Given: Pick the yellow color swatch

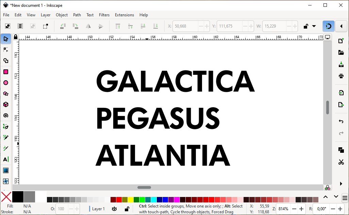Looking at the screenshot, I should [130, 200].
